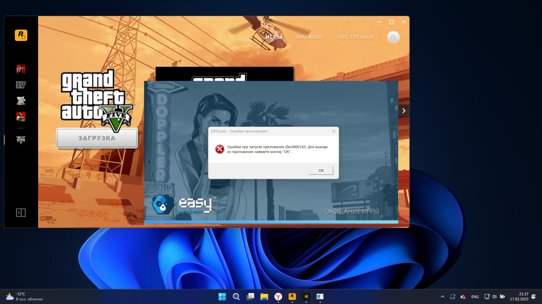Click the blue sync tray icon

pos(453,297)
